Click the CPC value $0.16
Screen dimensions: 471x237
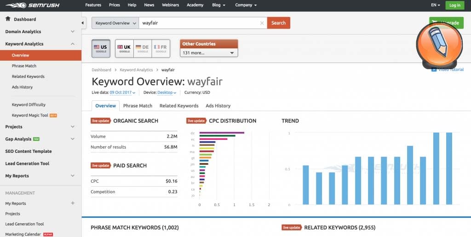point(172,181)
